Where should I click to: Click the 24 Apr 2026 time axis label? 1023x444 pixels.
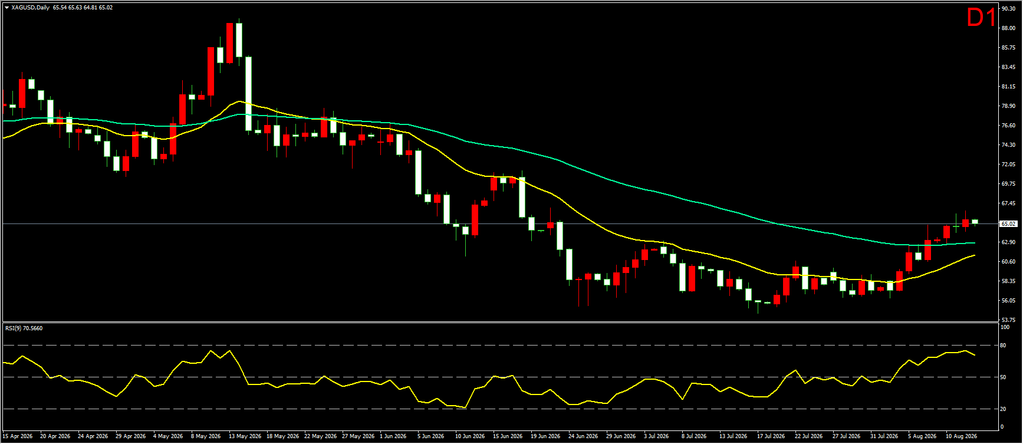(x=93, y=437)
